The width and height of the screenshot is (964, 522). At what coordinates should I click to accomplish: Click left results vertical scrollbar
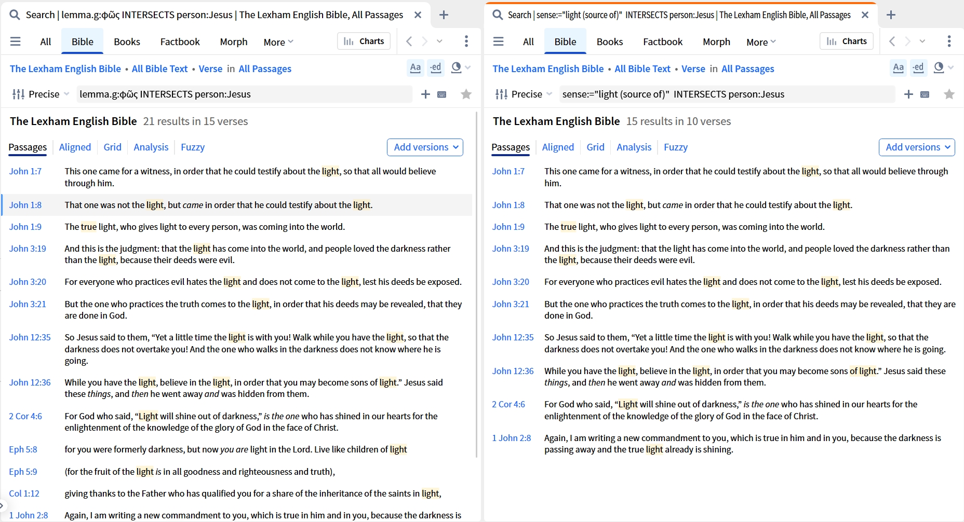pyautogui.click(x=477, y=284)
